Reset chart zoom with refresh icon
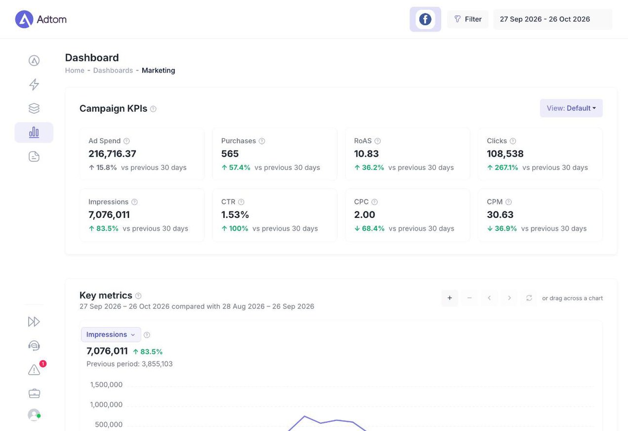Screen dimensions: 628x431 pyautogui.click(x=529, y=298)
